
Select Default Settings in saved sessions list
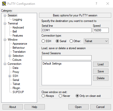[x=52, y=64]
